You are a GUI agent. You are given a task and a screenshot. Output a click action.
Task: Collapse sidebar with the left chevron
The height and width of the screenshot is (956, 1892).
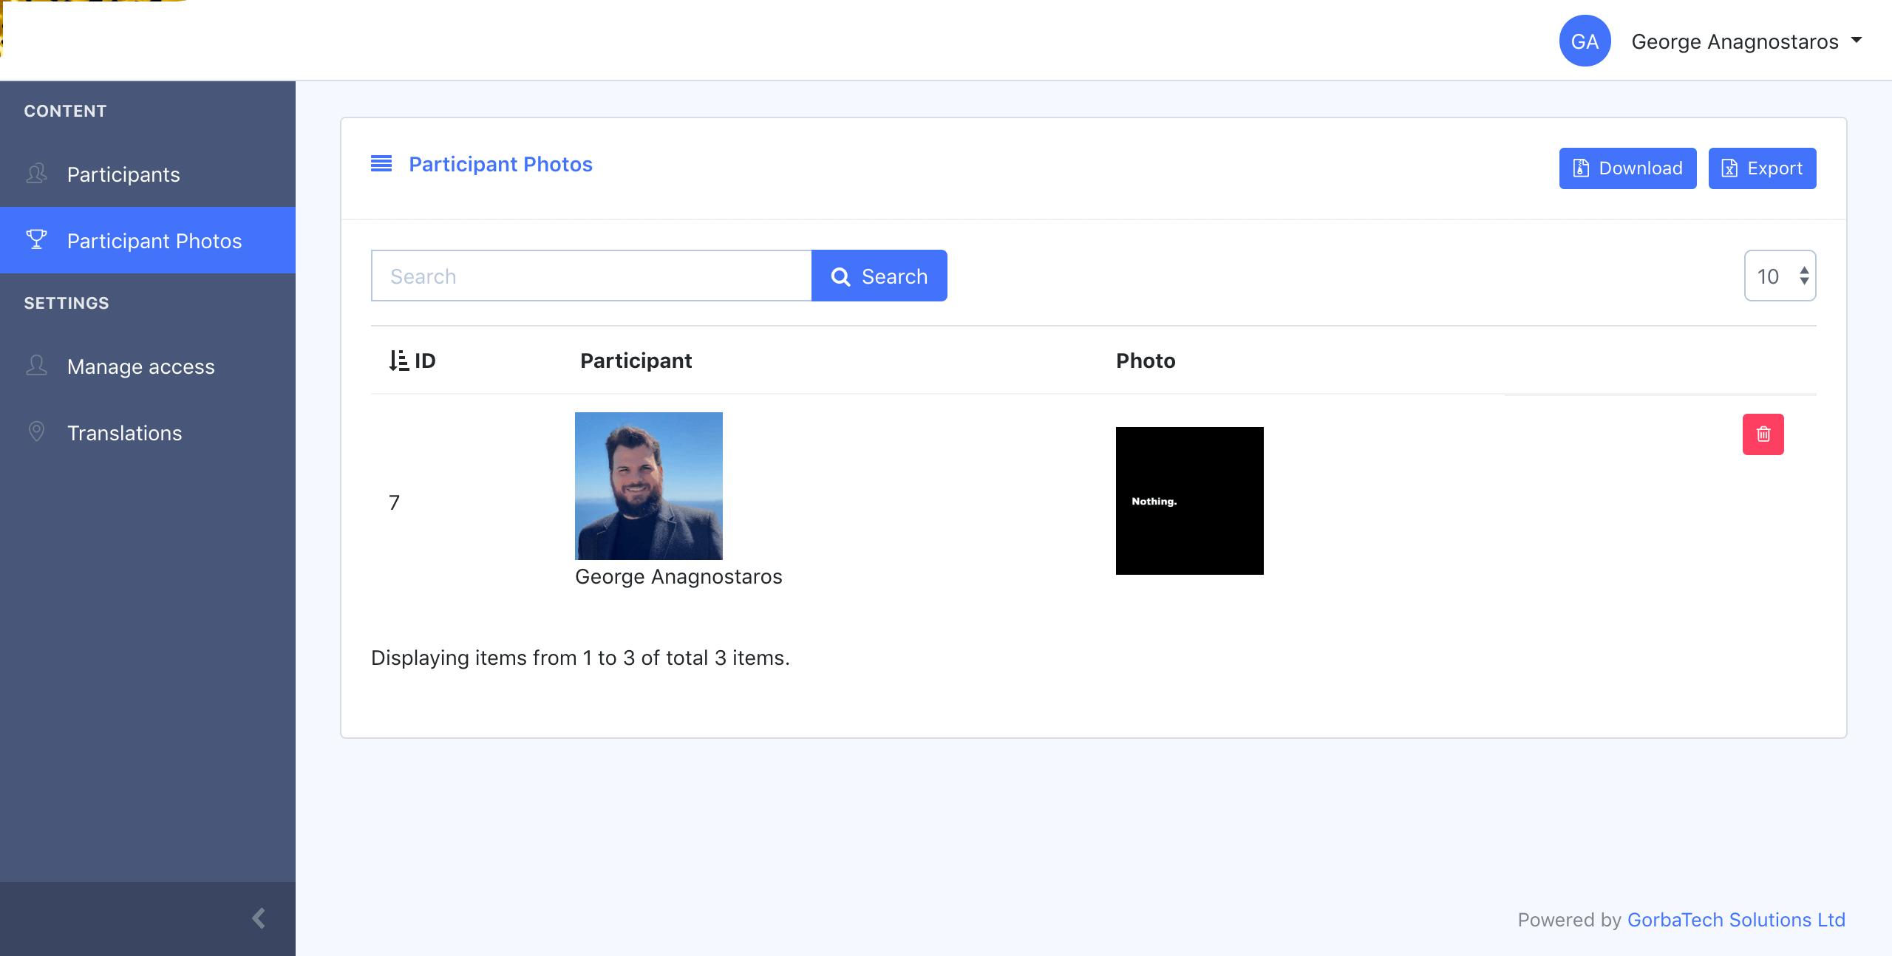(259, 918)
